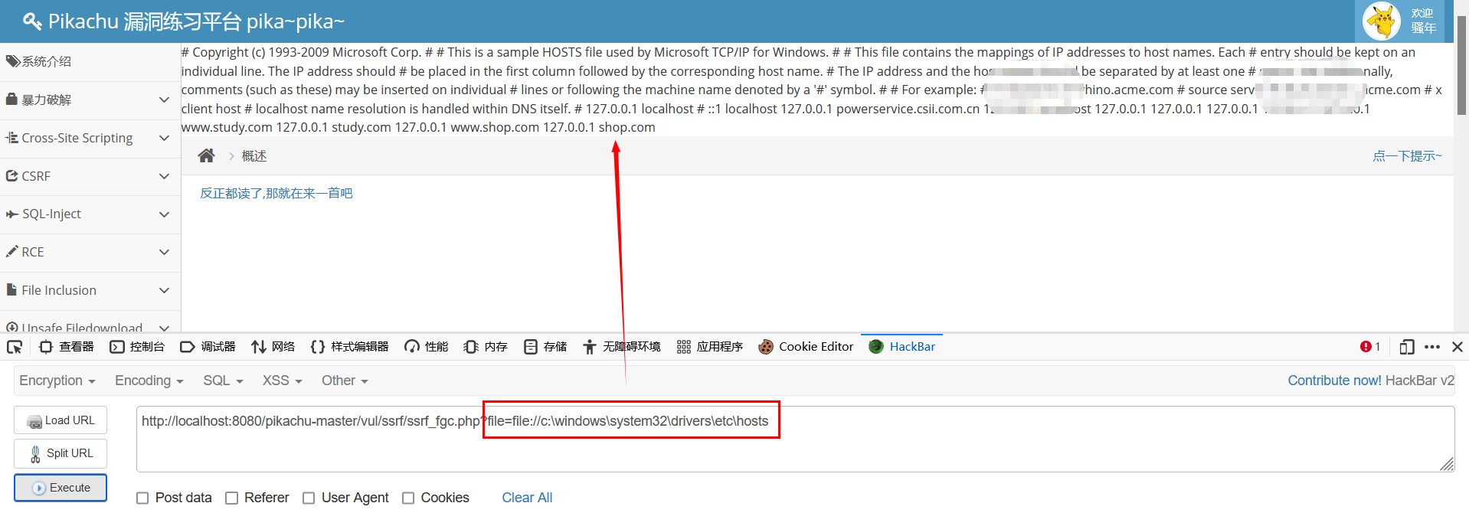The image size is (1469, 513).
Task: Expand the CSRF menu chevron
Action: click(x=164, y=176)
